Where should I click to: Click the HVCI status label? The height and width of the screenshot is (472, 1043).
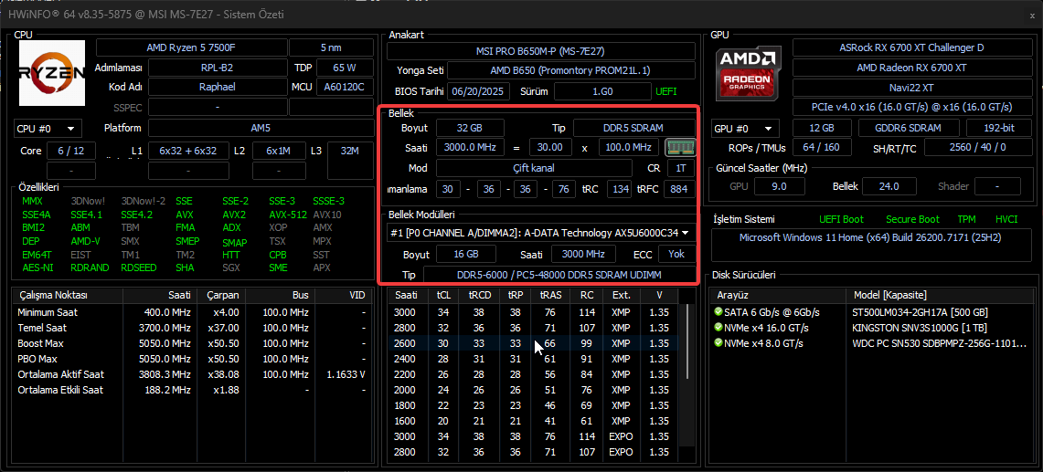click(x=1006, y=219)
